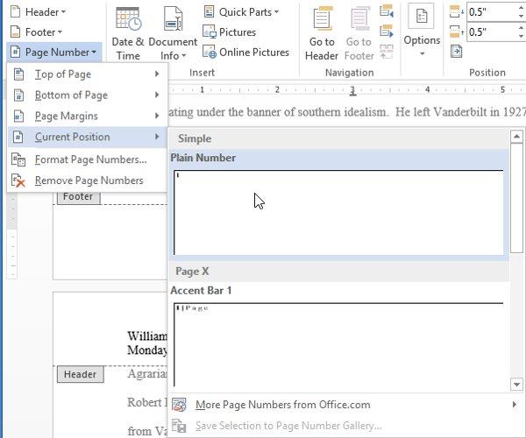
Task: Click Format Page Numbers icon
Action: (x=18, y=159)
